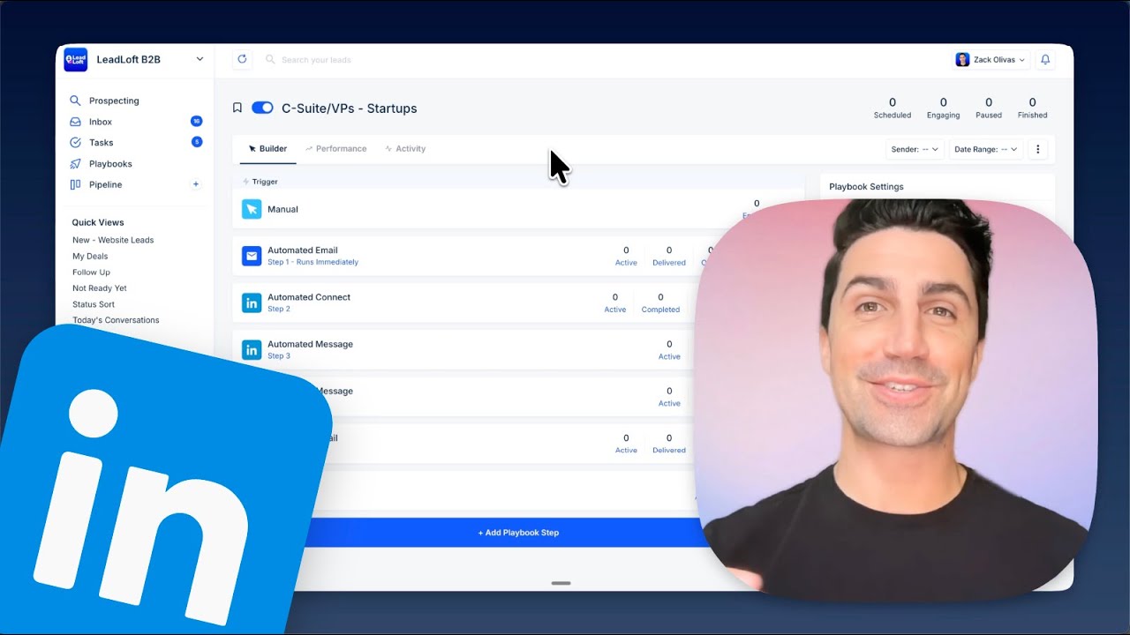Click the Scheduled count stat

pyautogui.click(x=893, y=108)
